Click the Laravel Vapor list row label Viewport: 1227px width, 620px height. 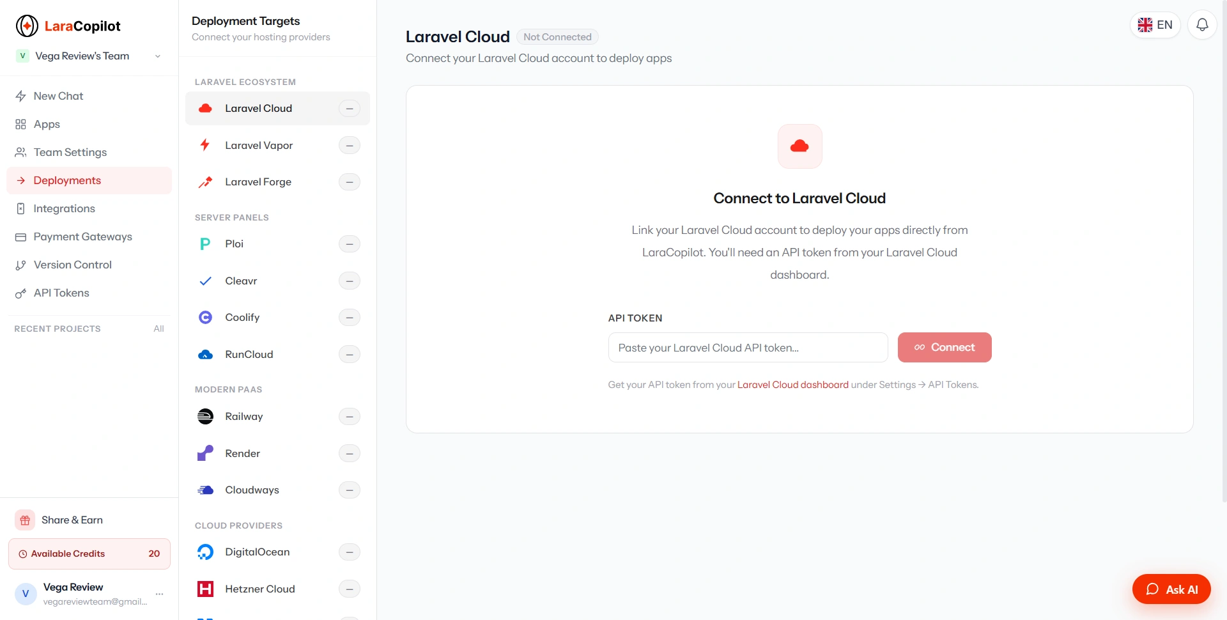click(x=259, y=146)
